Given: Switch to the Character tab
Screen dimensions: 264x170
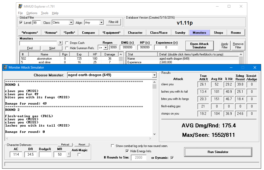Looking at the screenshot, I should click(135, 33).
